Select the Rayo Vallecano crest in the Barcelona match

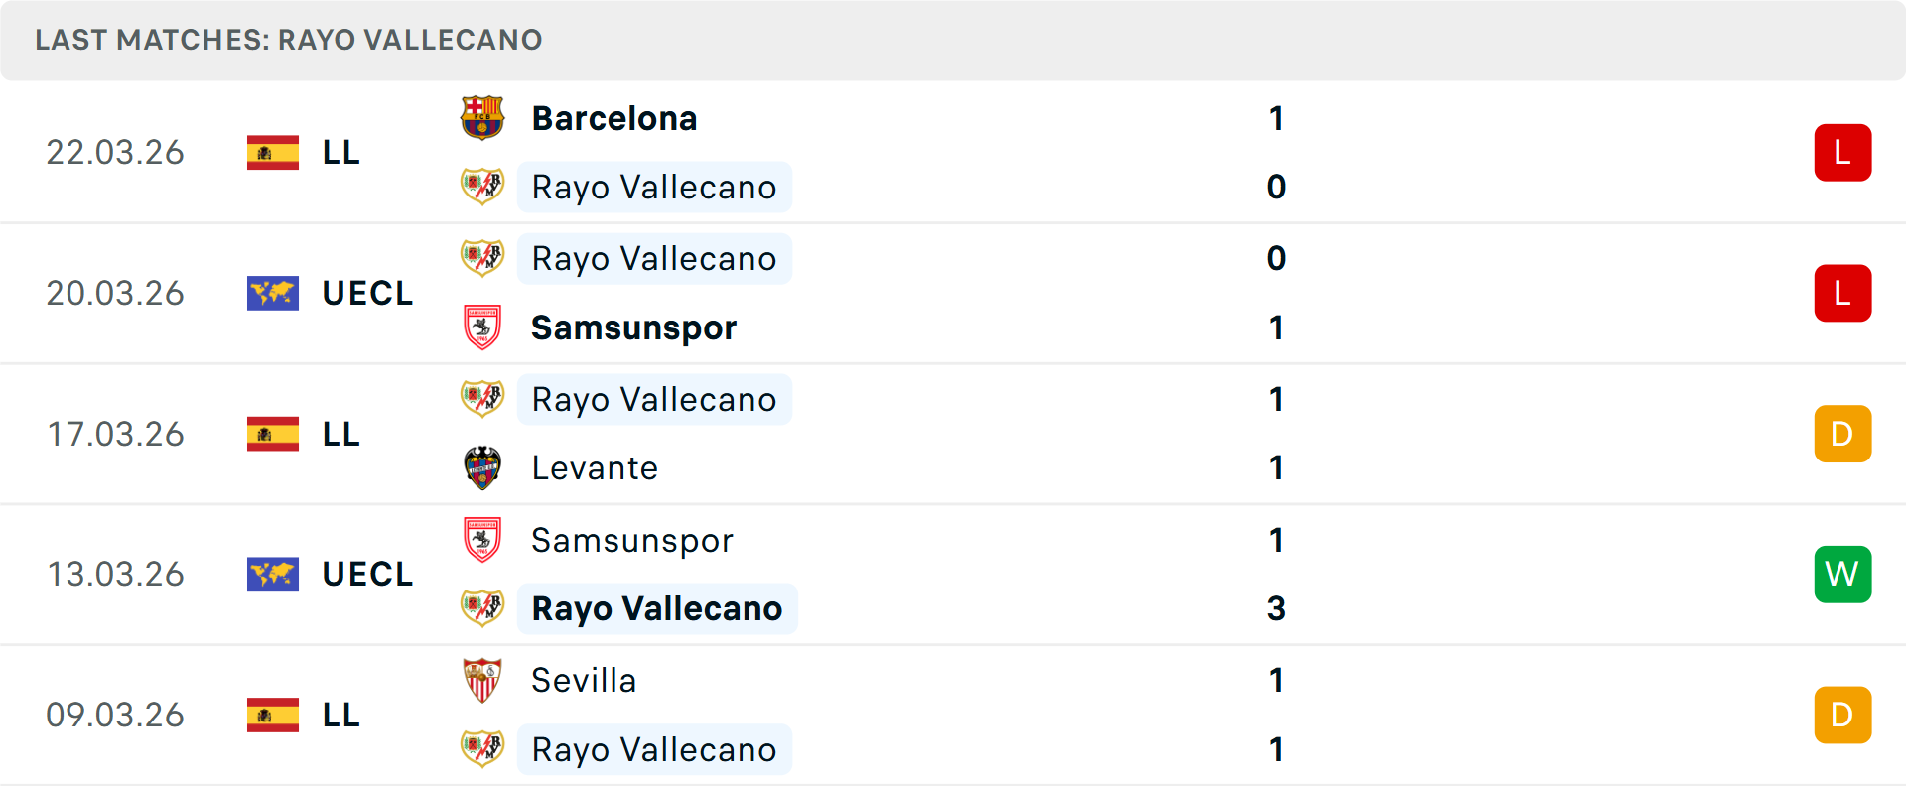point(483,187)
